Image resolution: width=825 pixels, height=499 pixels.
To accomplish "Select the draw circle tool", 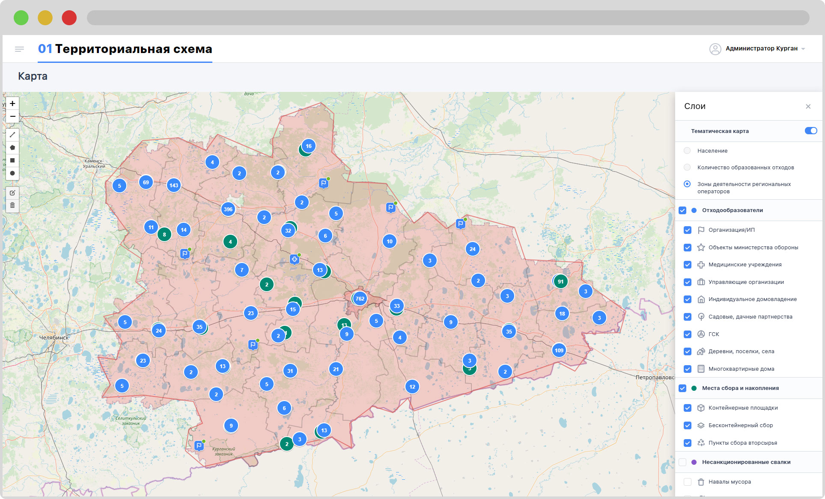I will 12,173.
